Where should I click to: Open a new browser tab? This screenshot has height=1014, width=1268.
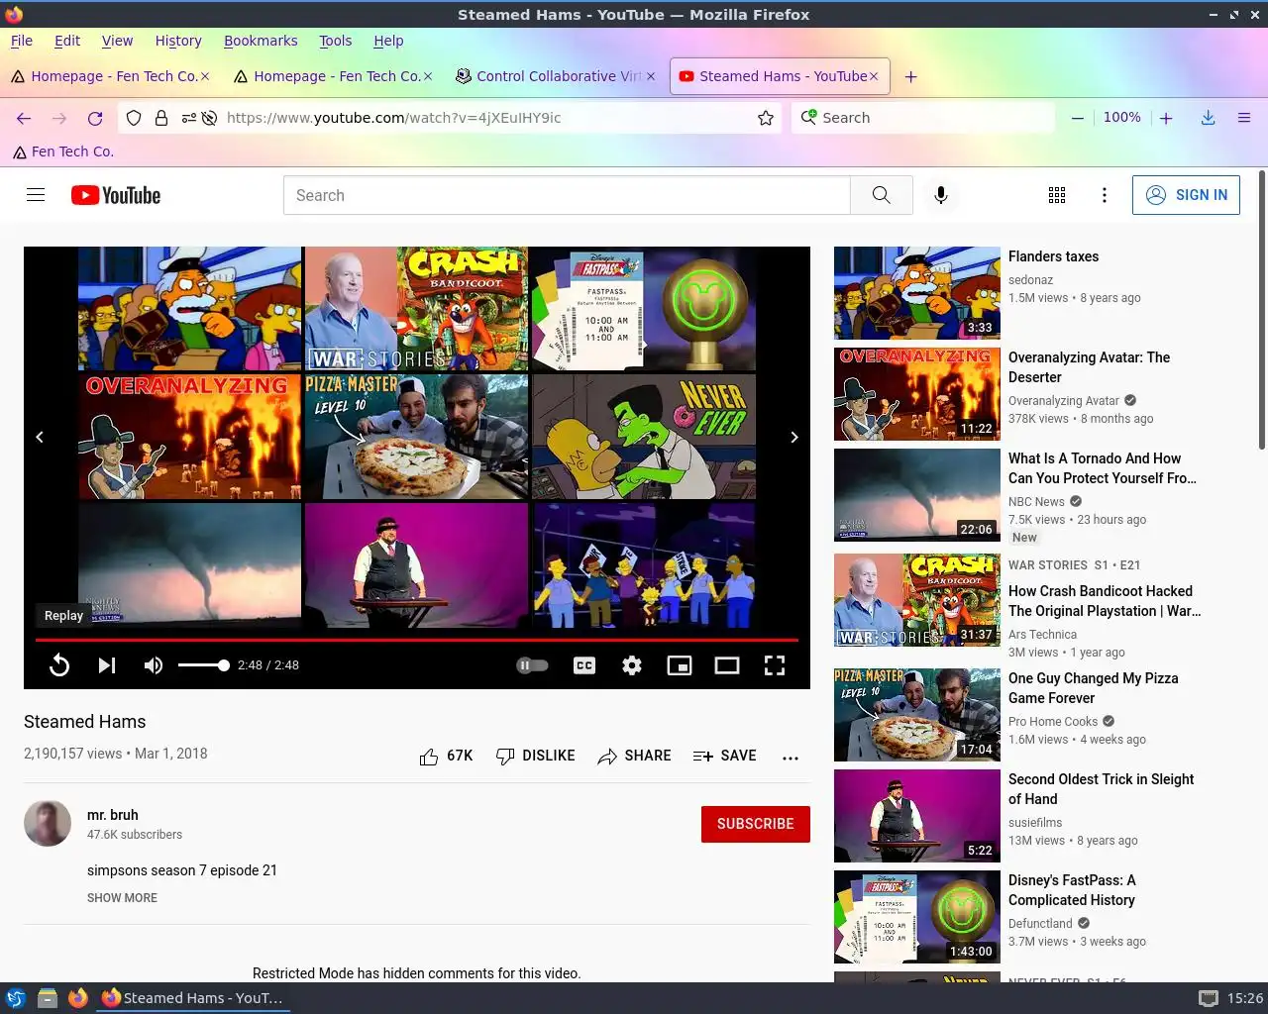911,76
